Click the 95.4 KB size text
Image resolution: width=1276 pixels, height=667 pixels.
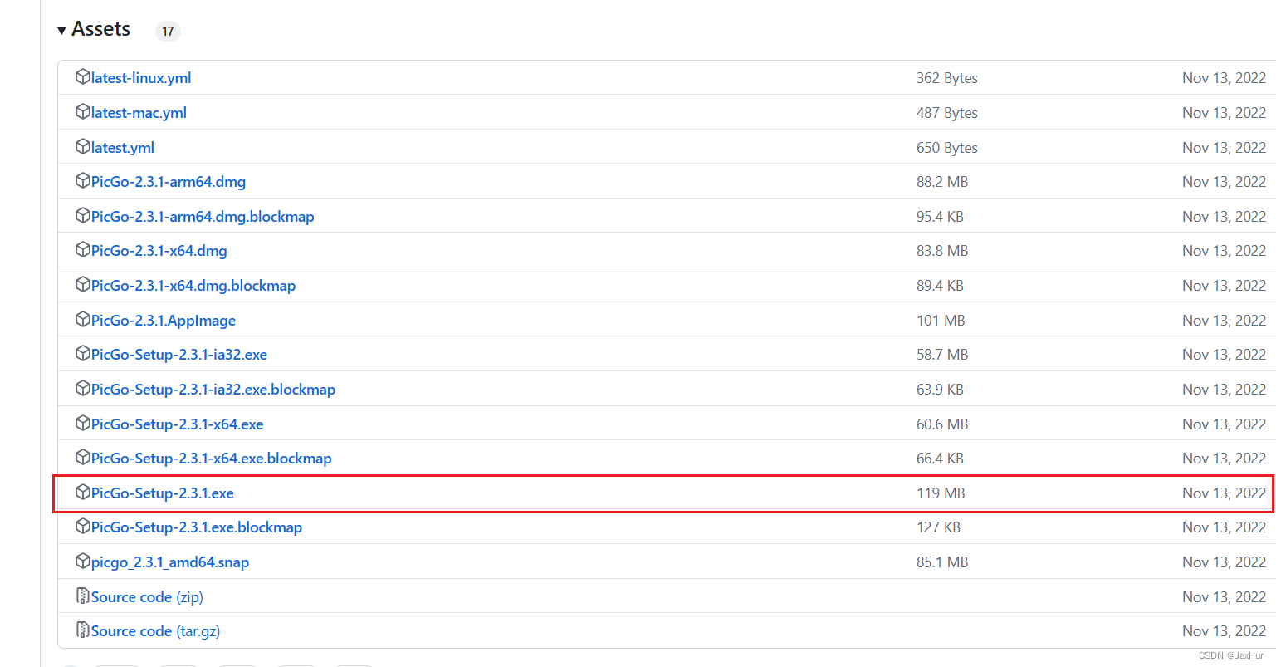940,217
